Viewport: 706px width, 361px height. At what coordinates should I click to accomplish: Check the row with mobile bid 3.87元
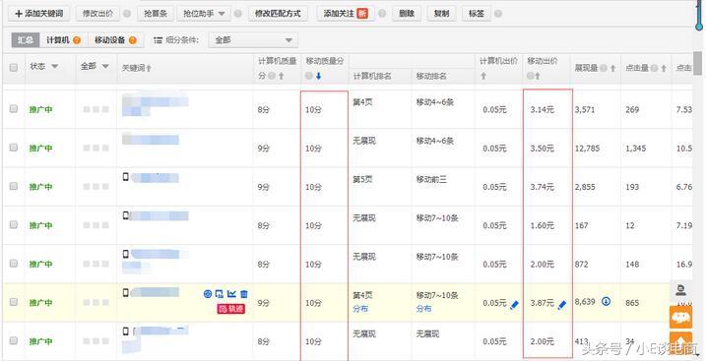click(x=14, y=302)
